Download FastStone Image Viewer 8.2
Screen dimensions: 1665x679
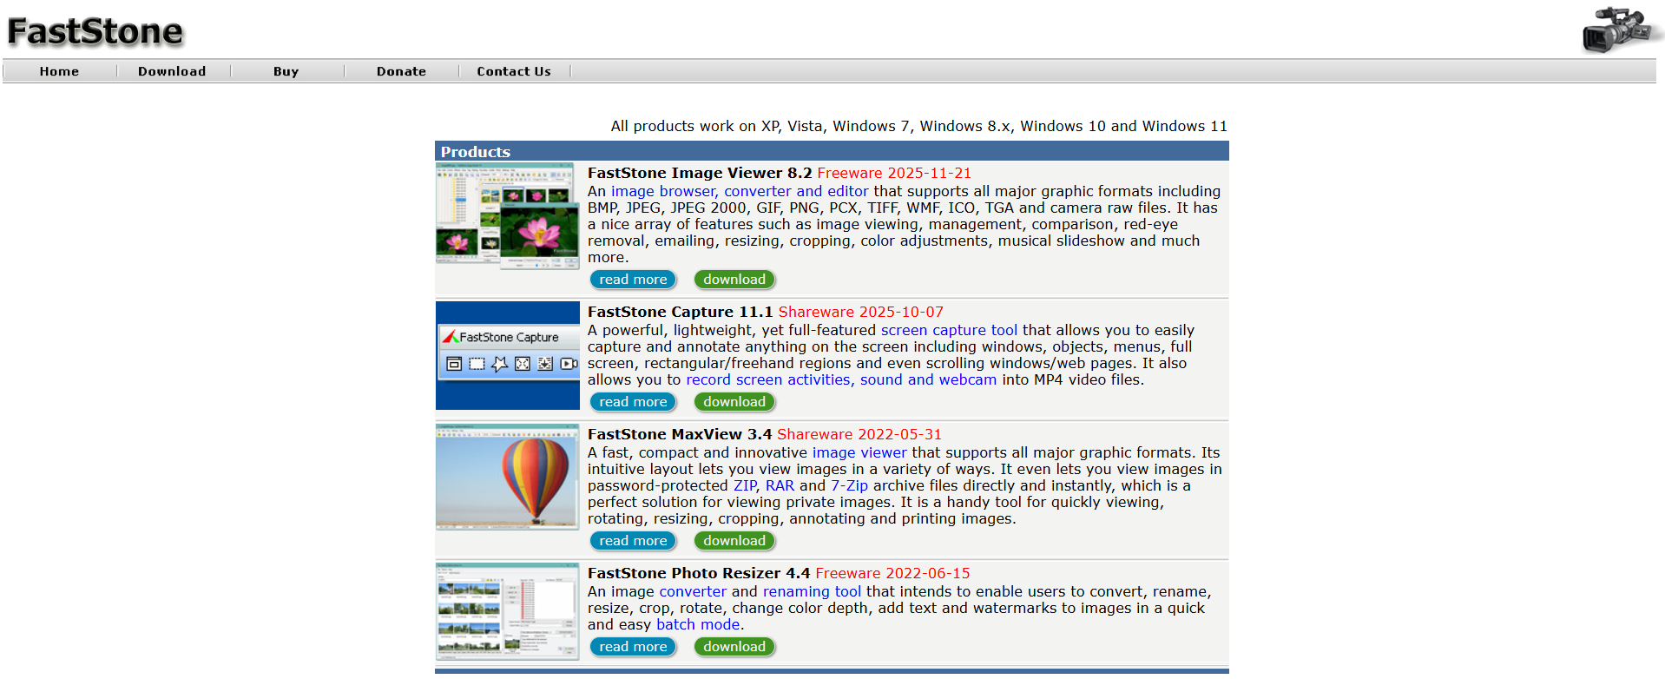734,280
